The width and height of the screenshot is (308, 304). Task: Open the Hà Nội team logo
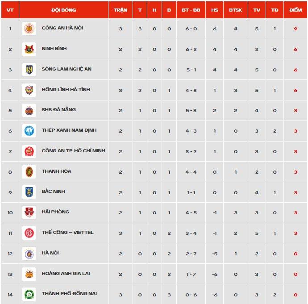(x=29, y=254)
